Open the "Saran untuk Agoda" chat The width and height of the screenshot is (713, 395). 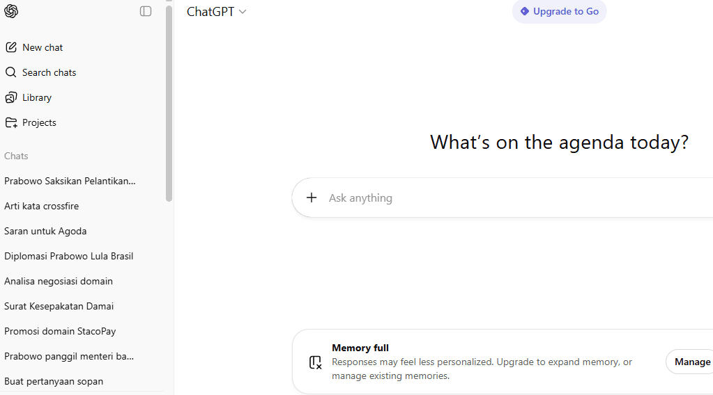coord(45,231)
